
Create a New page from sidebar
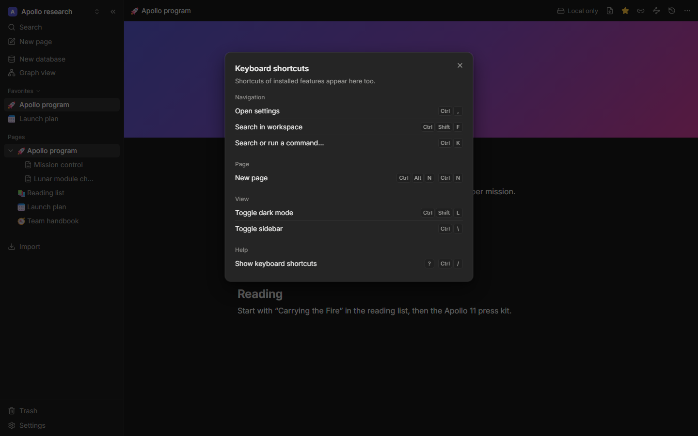click(62, 42)
